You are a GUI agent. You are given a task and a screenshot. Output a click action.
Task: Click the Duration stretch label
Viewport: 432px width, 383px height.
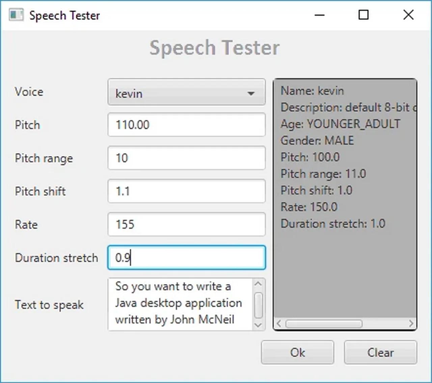pyautogui.click(x=56, y=258)
